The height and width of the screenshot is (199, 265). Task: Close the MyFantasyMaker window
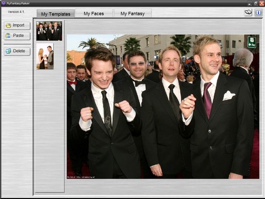pos(262,3)
